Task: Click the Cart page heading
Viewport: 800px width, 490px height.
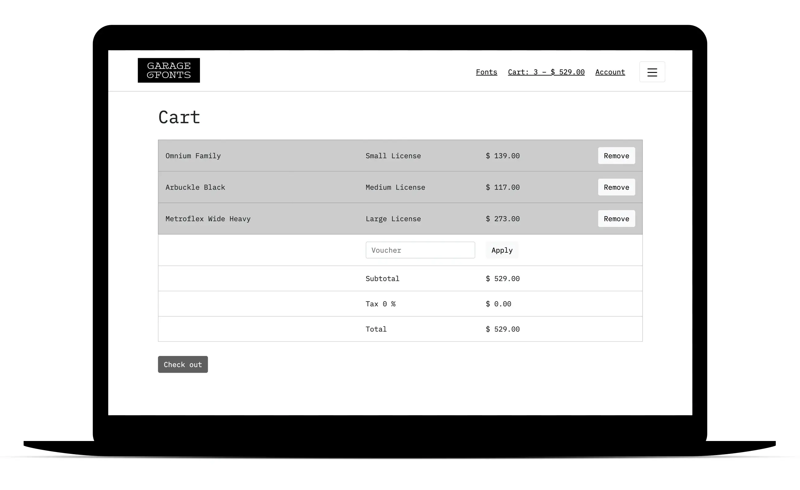Action: tap(179, 117)
